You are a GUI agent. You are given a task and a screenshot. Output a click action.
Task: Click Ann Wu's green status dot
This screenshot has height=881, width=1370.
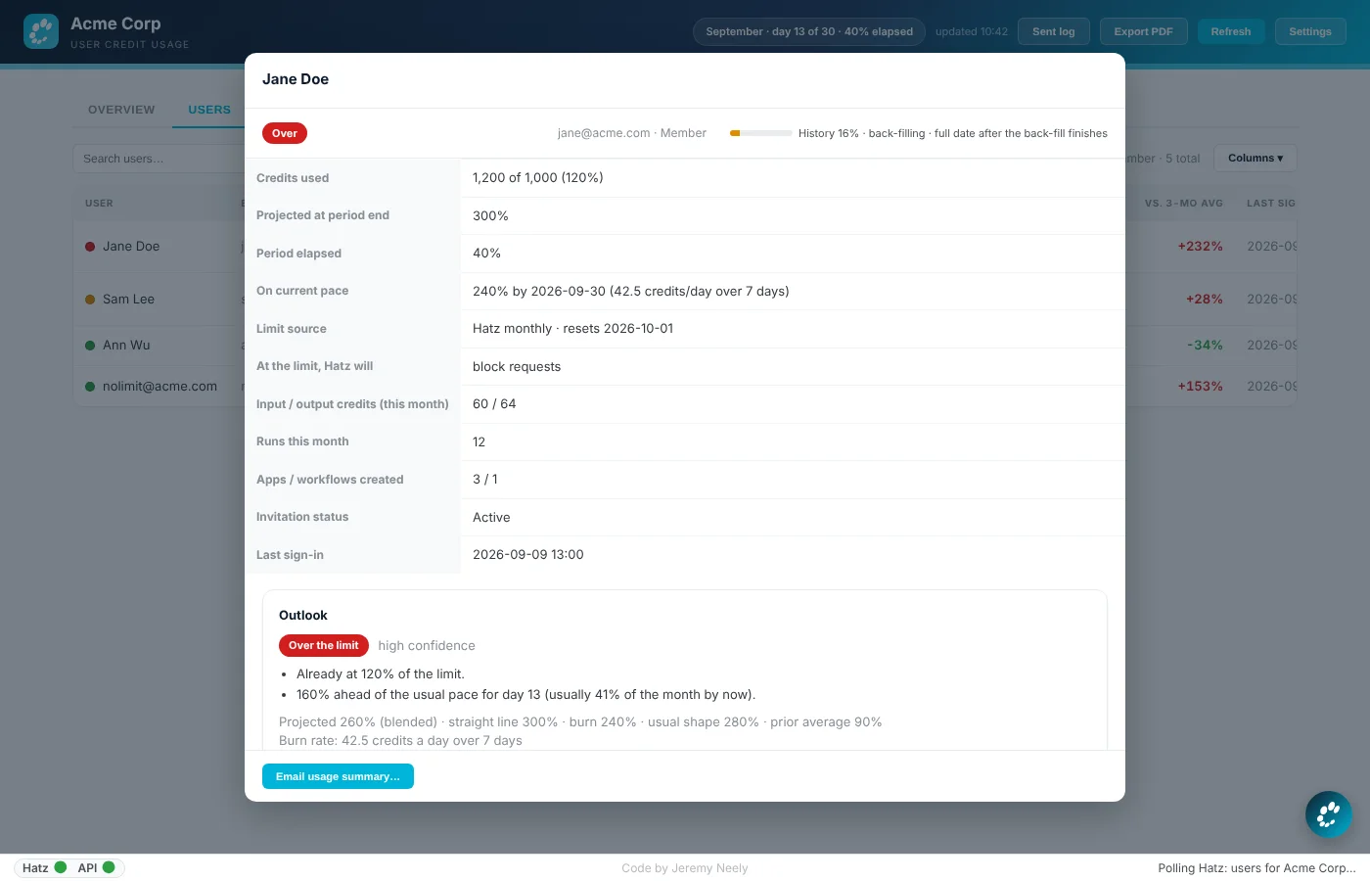point(90,346)
